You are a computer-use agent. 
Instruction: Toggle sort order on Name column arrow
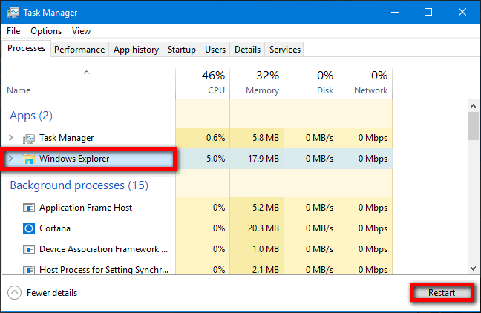87,73
